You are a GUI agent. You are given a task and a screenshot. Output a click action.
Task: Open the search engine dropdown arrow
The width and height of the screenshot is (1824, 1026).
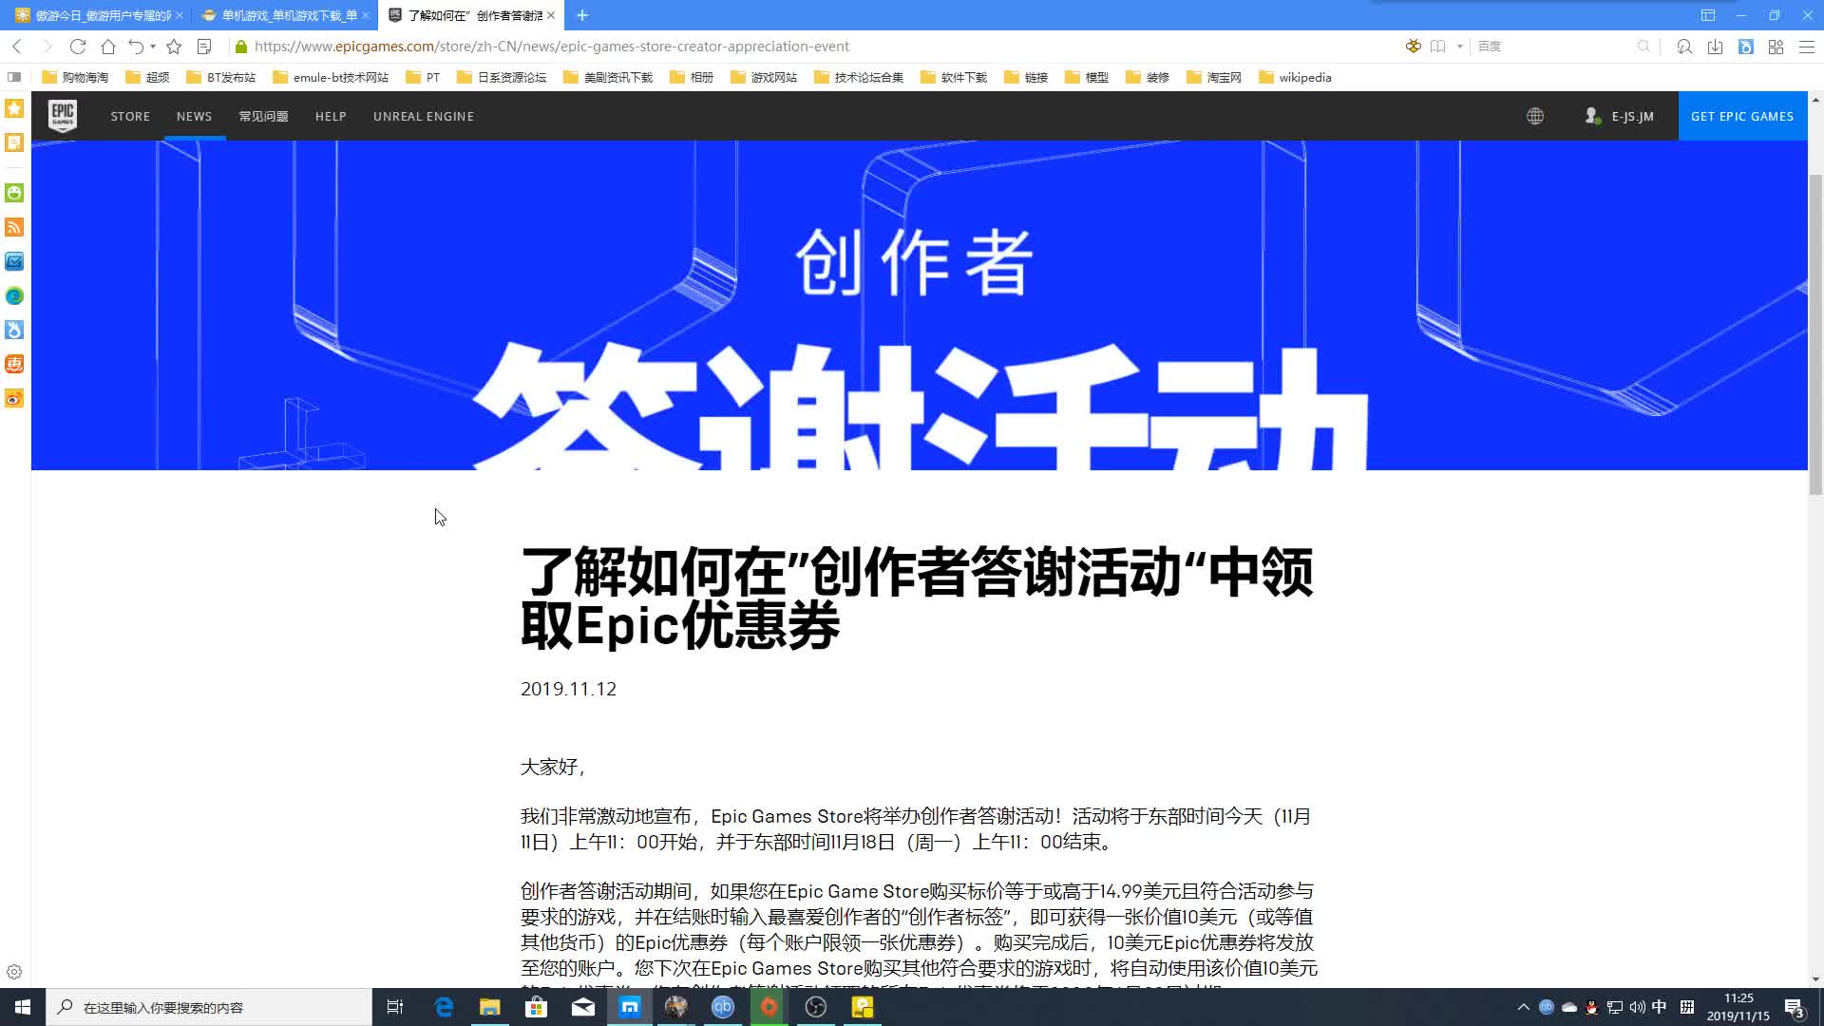click(1460, 46)
